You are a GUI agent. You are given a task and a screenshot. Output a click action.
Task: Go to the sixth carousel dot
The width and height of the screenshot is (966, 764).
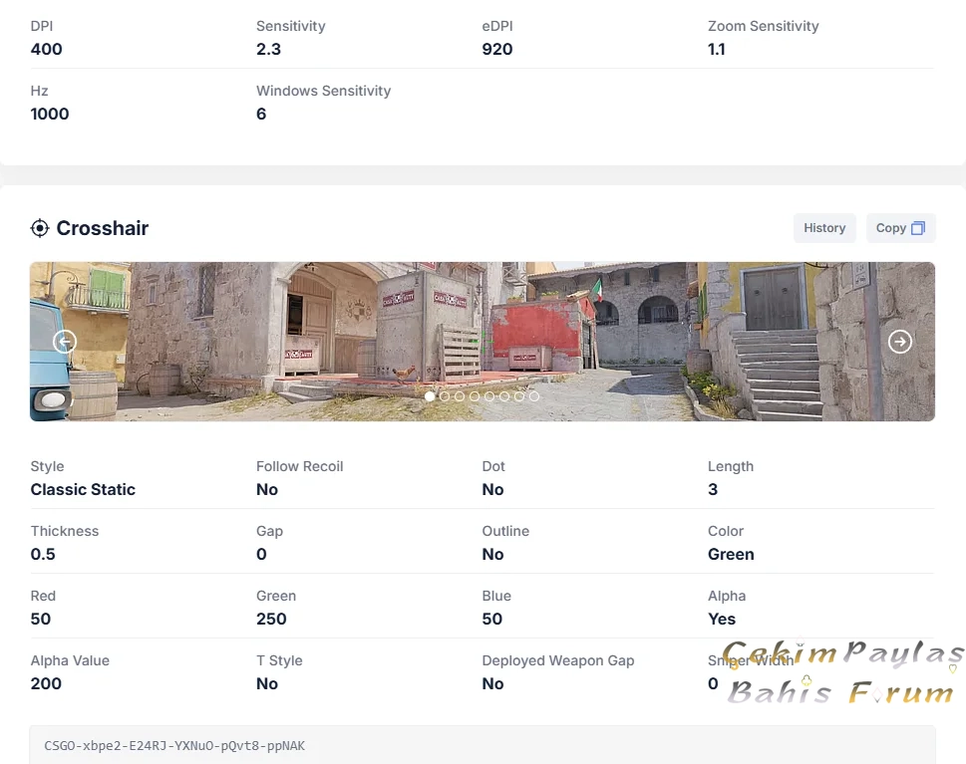click(504, 396)
